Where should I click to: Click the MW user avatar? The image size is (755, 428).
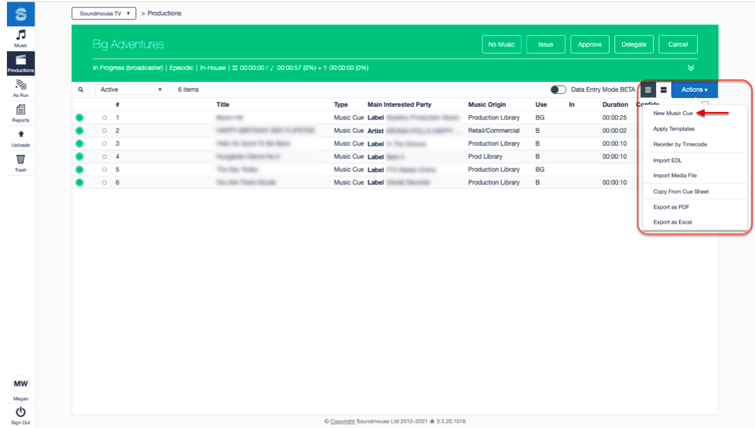pos(21,384)
